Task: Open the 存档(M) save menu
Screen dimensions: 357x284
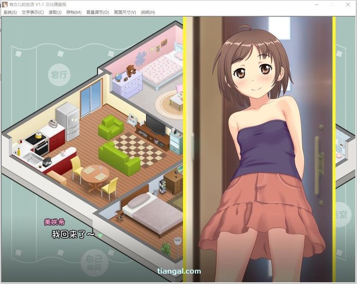Action: [x=74, y=12]
